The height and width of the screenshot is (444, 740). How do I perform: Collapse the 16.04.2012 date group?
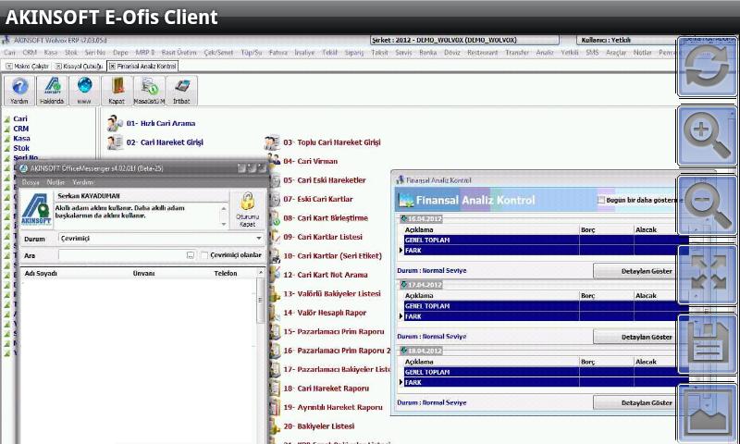pyautogui.click(x=404, y=219)
